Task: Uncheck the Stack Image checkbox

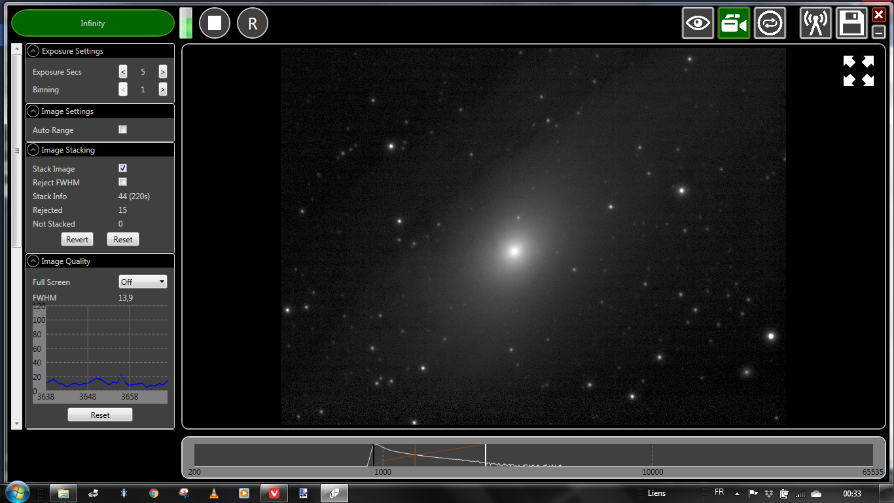Action: click(122, 168)
